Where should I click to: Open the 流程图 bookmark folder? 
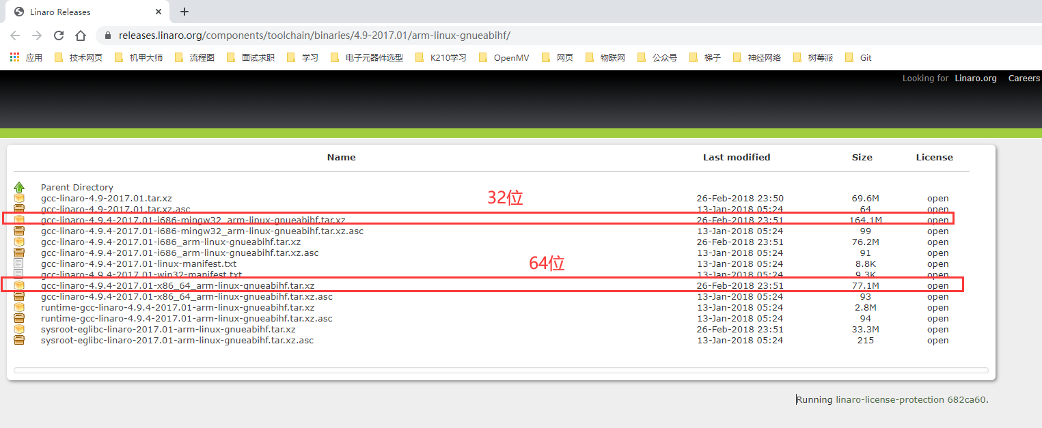tap(195, 57)
